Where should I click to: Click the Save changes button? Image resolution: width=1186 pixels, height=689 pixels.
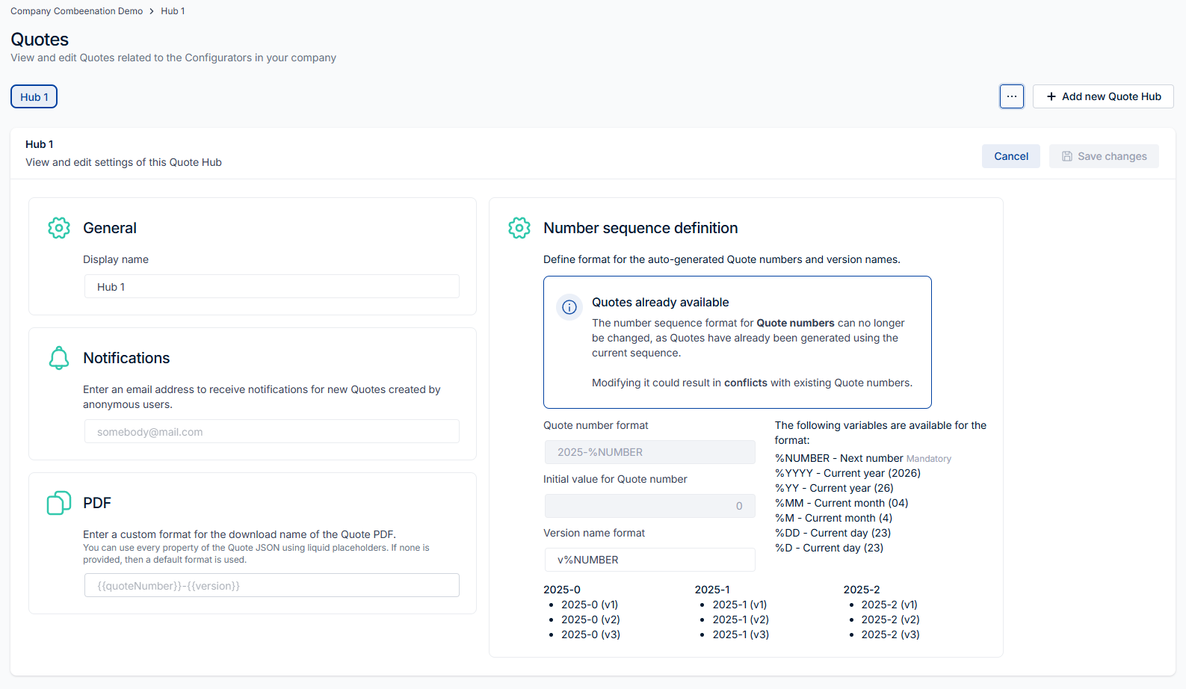pos(1104,156)
